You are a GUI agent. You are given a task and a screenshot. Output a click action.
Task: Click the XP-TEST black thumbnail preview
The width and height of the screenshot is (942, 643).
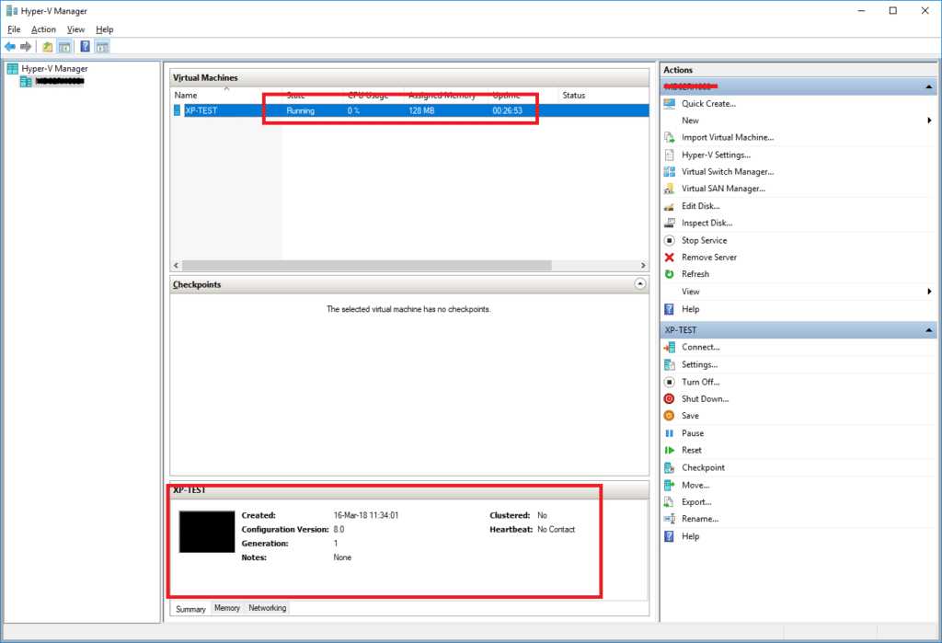[207, 532]
